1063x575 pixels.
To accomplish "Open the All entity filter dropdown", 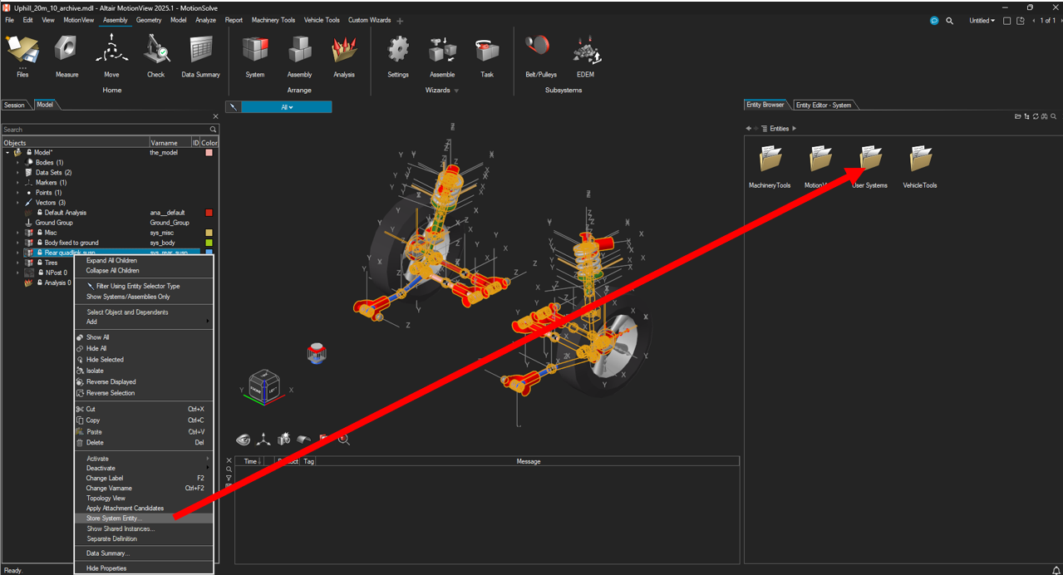I will (287, 107).
